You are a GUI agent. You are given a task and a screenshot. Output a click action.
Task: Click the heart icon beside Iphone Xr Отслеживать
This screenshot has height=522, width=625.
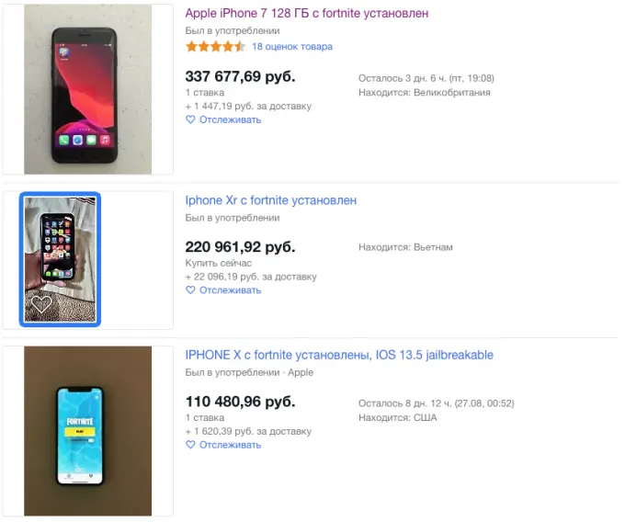click(x=190, y=290)
